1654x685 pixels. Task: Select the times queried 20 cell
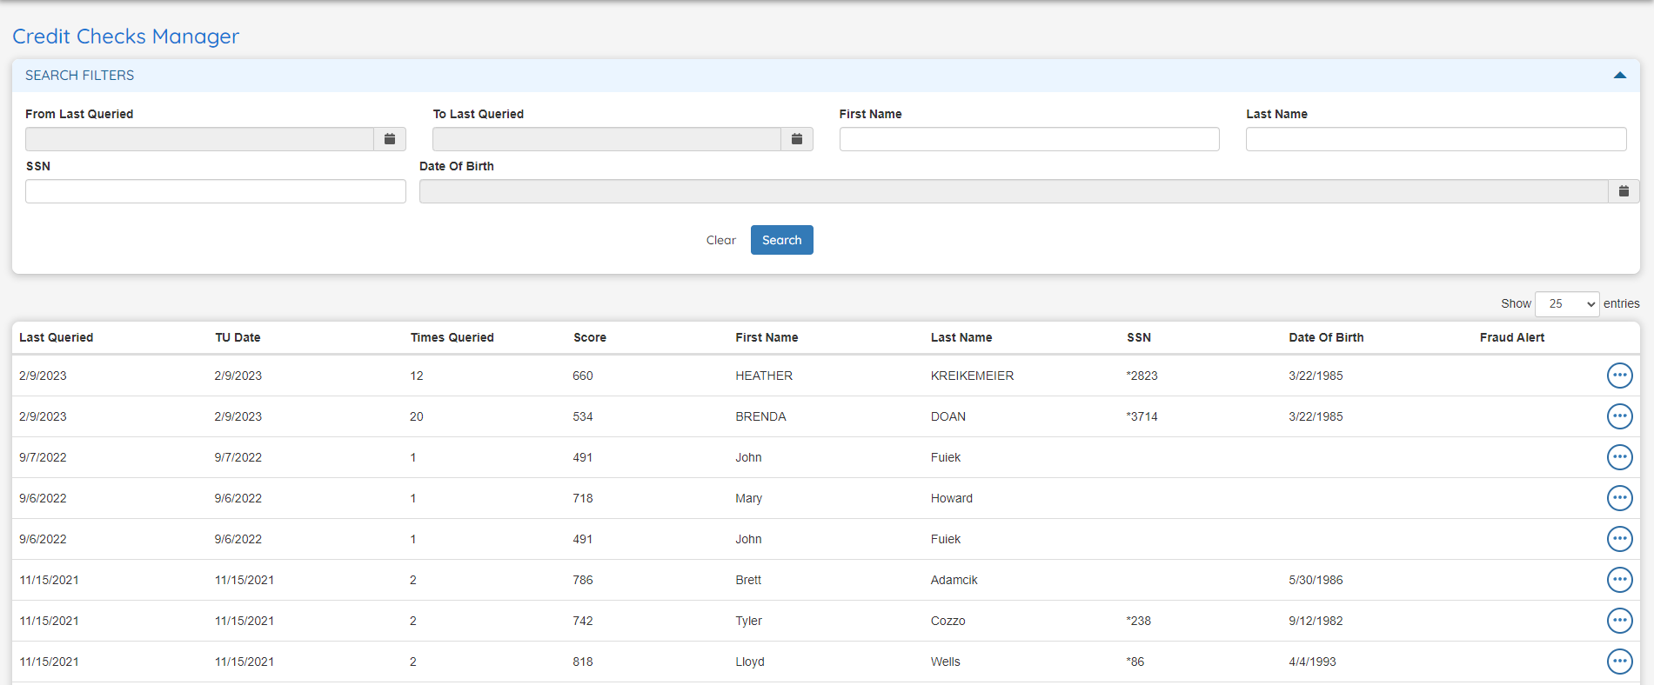tap(417, 416)
